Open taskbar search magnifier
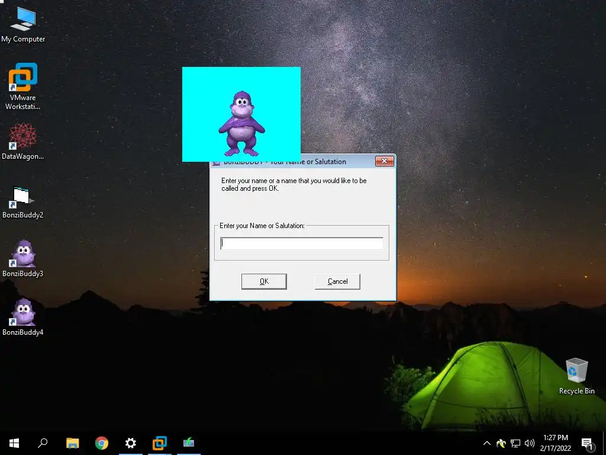606x455 pixels. coord(43,443)
